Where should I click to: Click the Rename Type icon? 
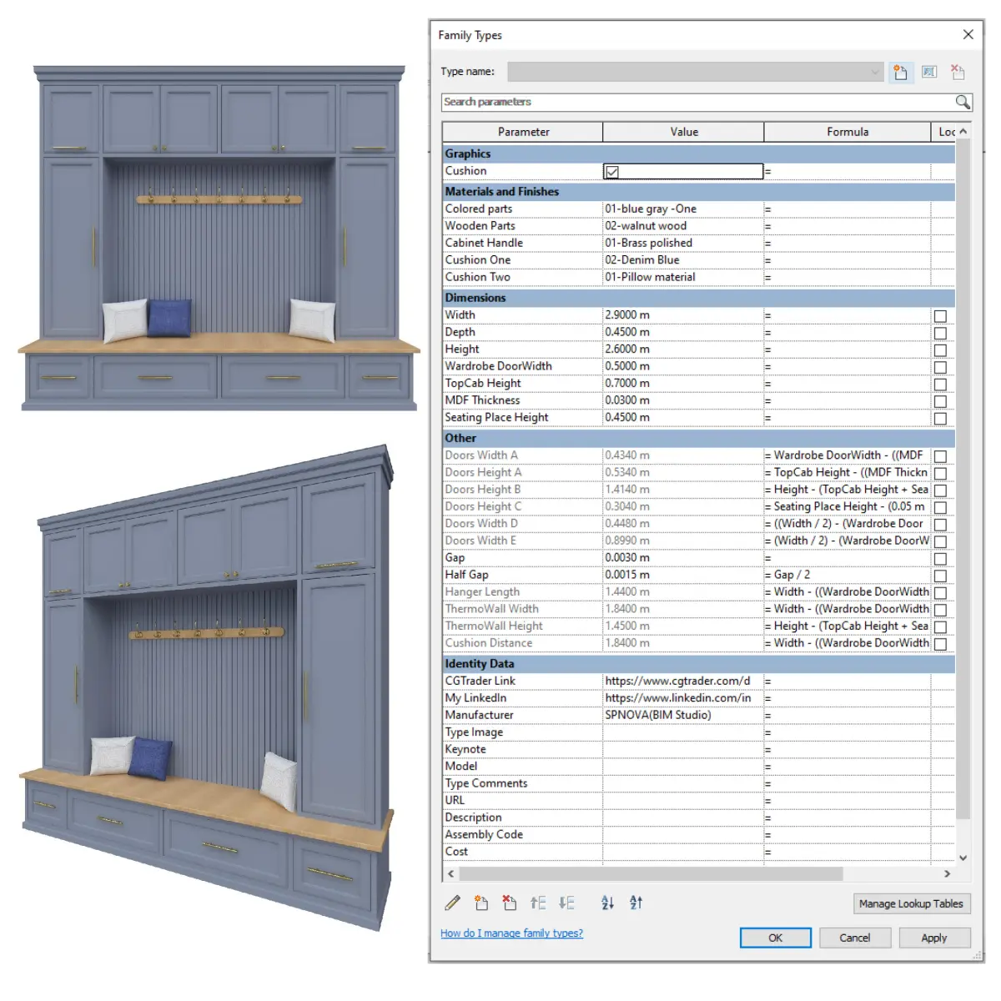click(x=929, y=73)
